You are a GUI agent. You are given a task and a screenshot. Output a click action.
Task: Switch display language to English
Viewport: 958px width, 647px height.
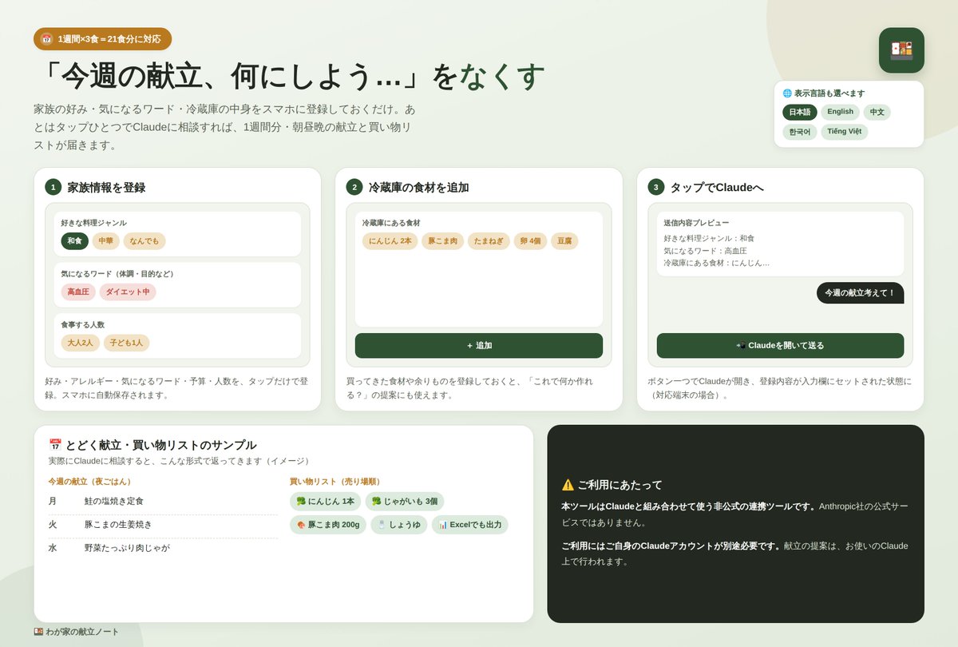click(840, 112)
